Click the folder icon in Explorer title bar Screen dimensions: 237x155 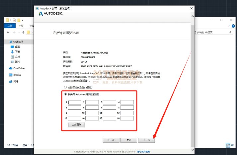pyautogui.click(x=7, y=20)
